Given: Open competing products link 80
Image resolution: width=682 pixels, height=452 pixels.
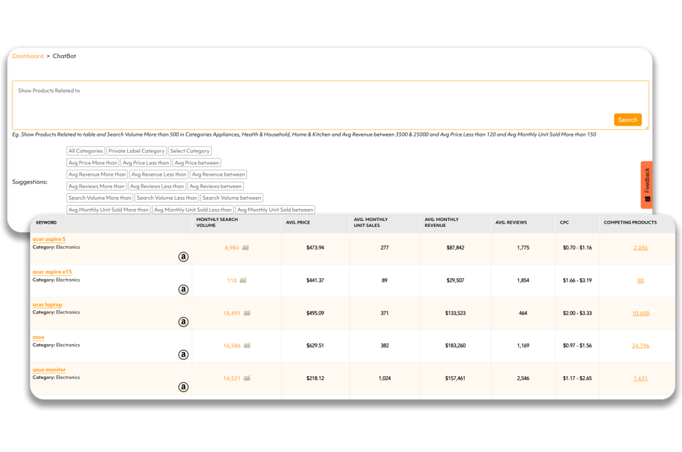Looking at the screenshot, I should [640, 280].
